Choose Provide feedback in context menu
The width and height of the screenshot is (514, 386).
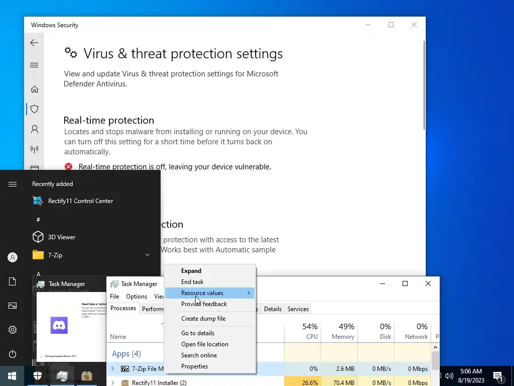pyautogui.click(x=210, y=304)
